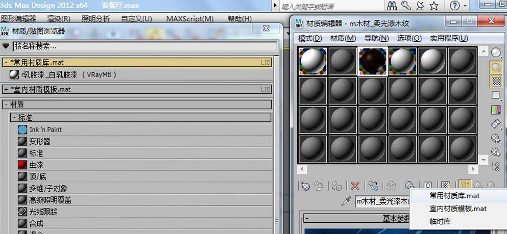Image resolution: width=507 pixels, height=234 pixels.
Task: Click the Sample UV Tiling icon
Action: point(496,95)
